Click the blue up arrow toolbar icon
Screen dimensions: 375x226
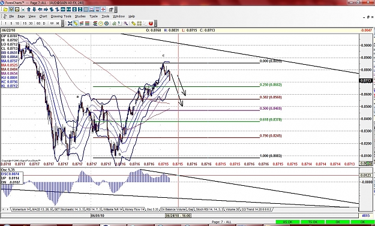tap(29, 10)
